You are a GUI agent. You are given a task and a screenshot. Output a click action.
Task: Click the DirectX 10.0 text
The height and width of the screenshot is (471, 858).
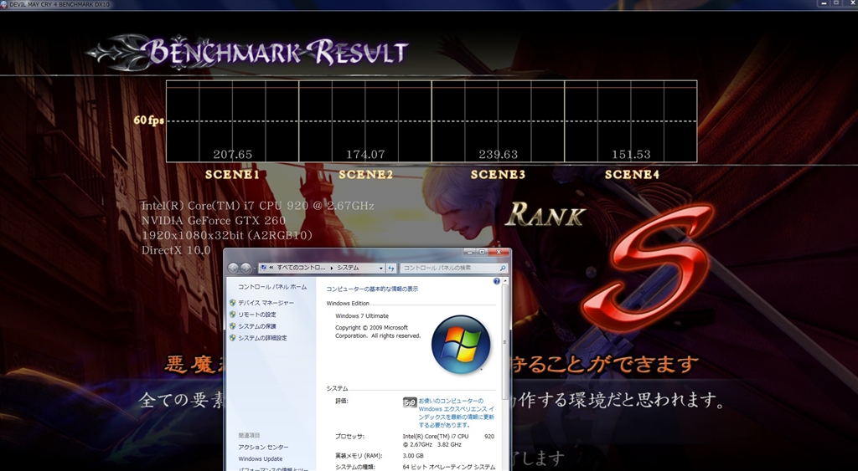pyautogui.click(x=176, y=250)
